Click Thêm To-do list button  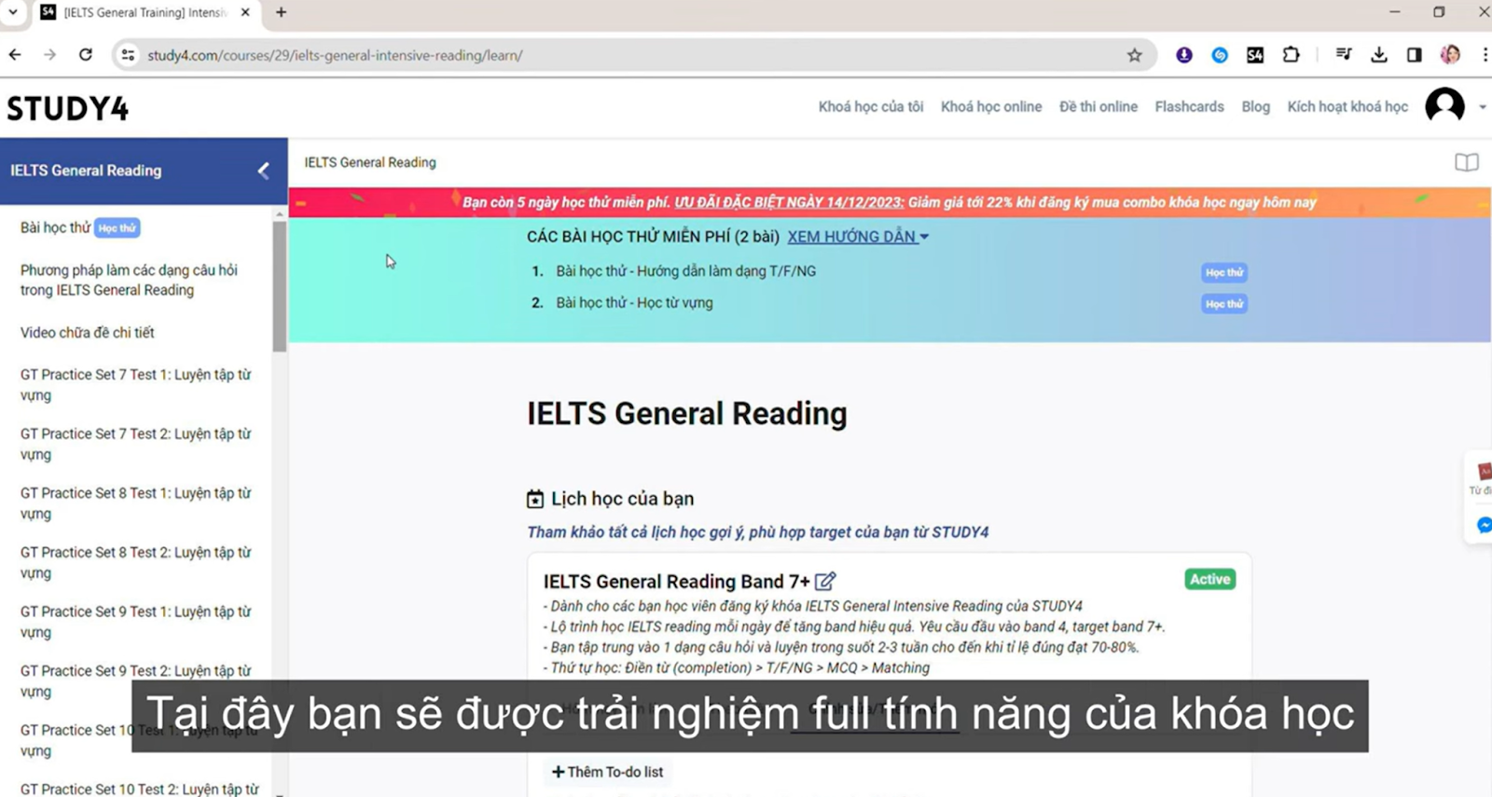pos(607,772)
